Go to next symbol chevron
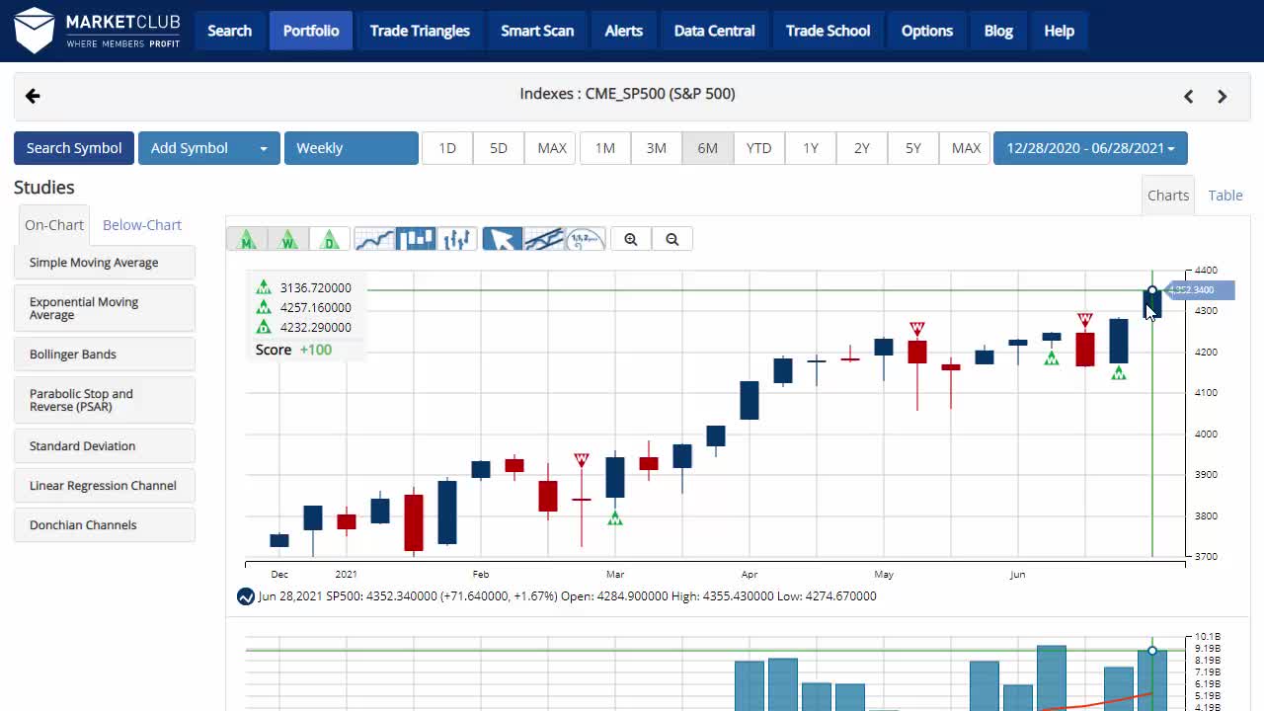This screenshot has width=1264, height=711. 1223,96
